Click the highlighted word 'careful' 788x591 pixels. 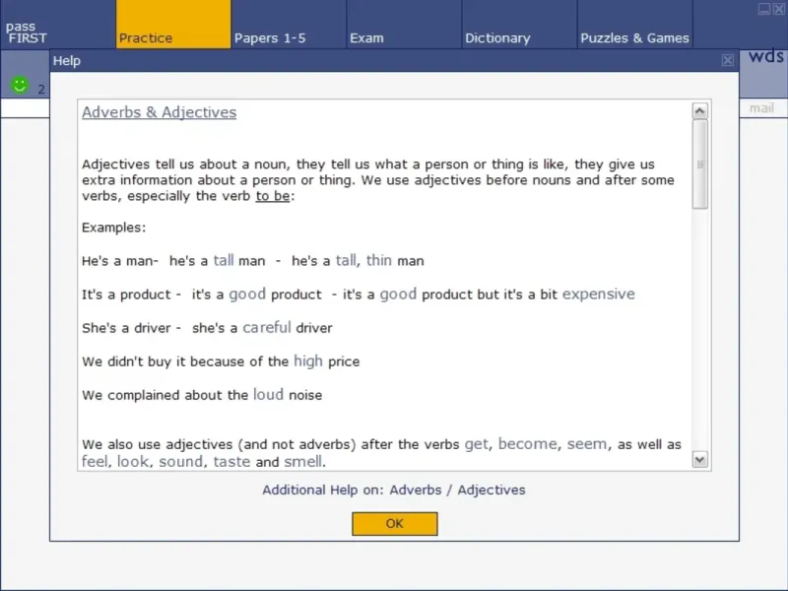[x=267, y=328]
